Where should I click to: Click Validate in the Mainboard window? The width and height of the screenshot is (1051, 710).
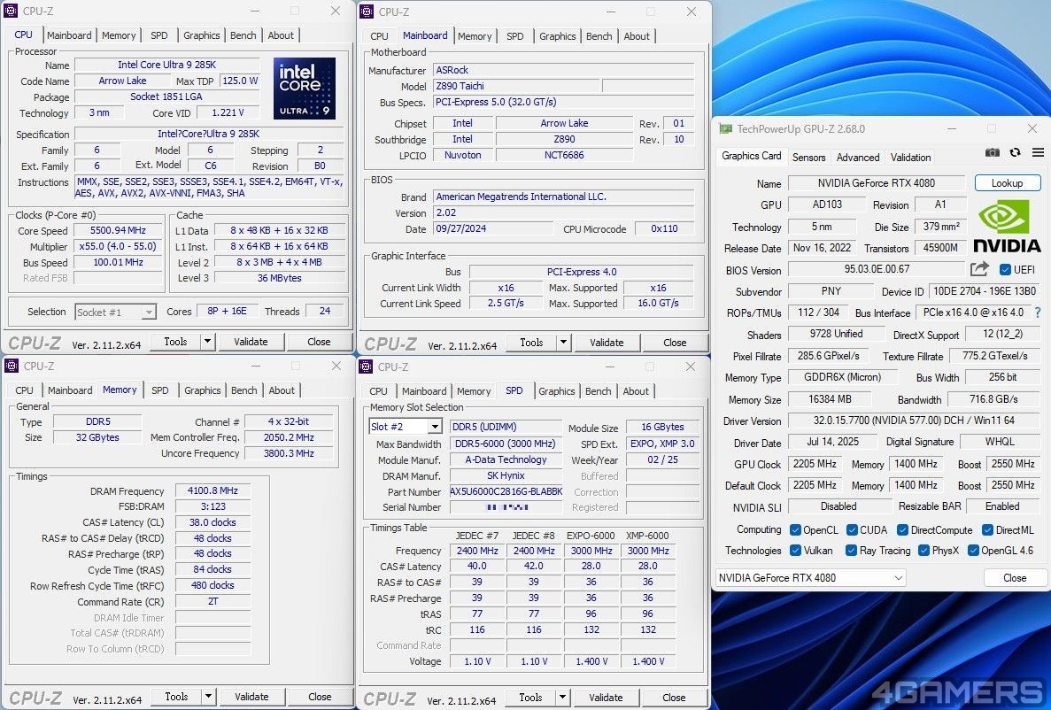coord(607,343)
